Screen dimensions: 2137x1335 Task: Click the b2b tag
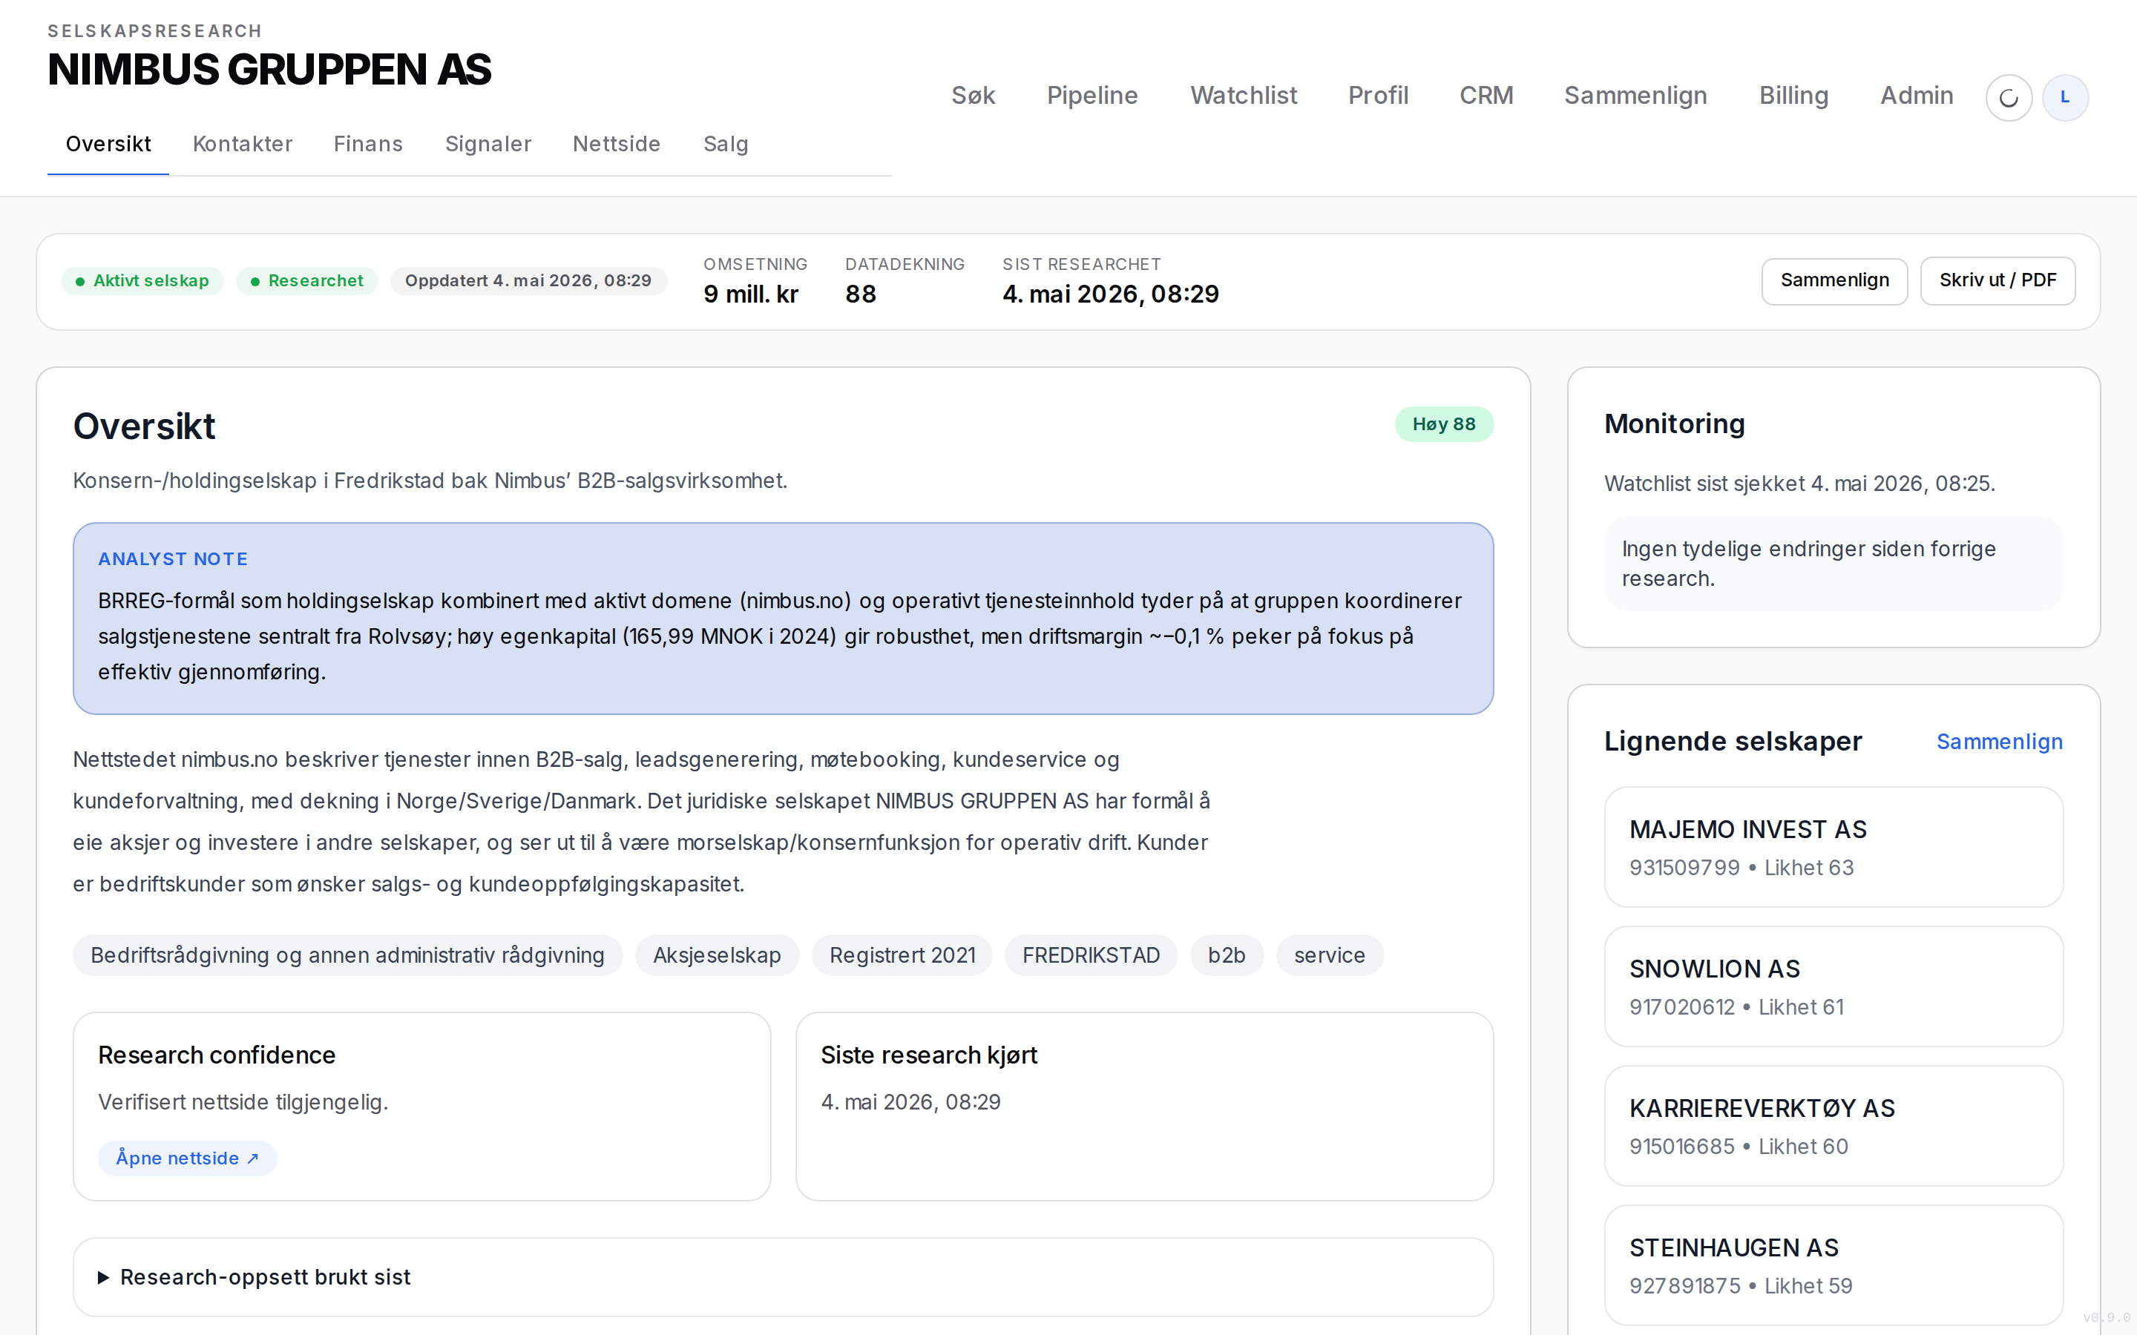tap(1227, 955)
